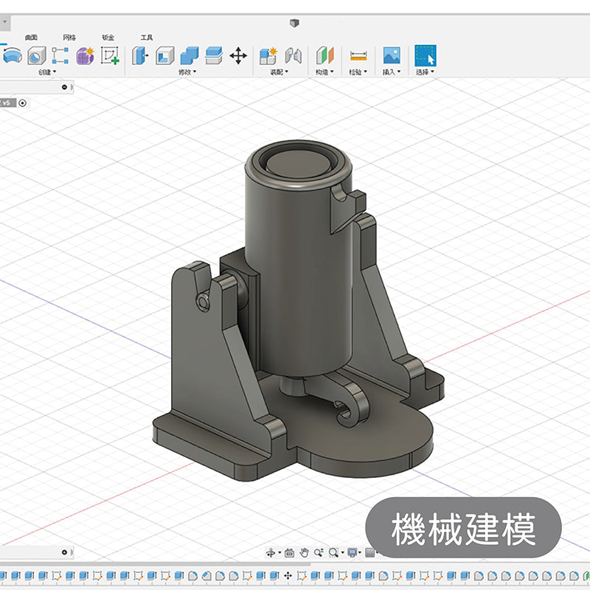The width and height of the screenshot is (590, 590).
Task: Expand the 装配 dropdown menu
Action: point(280,72)
